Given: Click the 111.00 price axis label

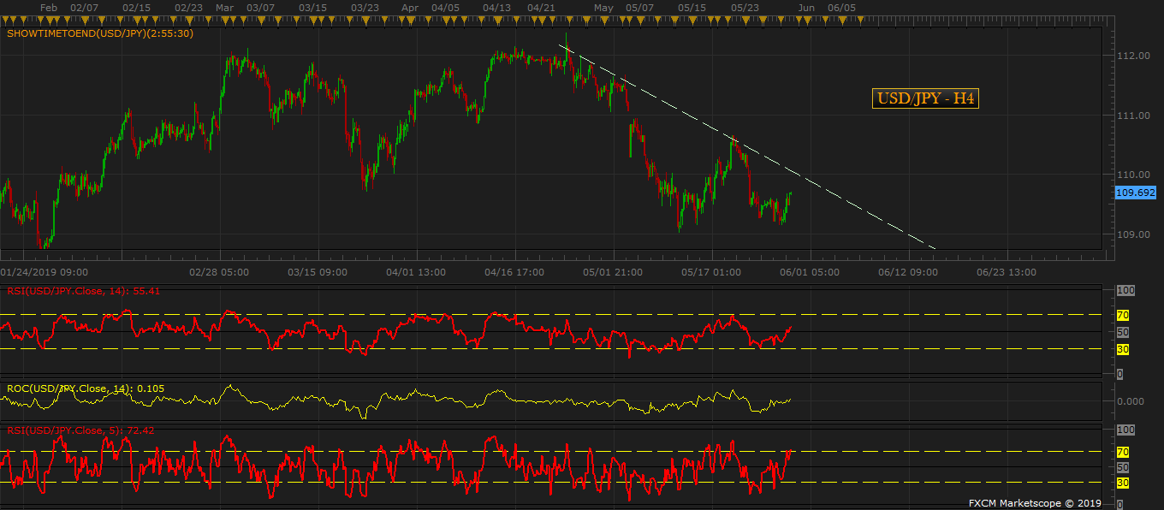Looking at the screenshot, I should (x=1131, y=116).
